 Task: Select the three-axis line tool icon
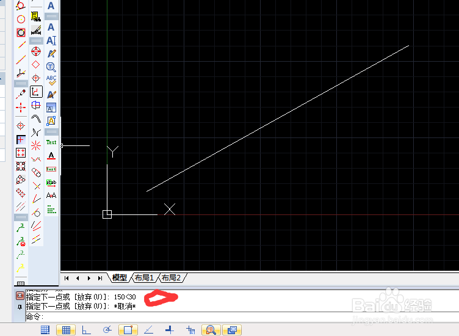pos(21,73)
